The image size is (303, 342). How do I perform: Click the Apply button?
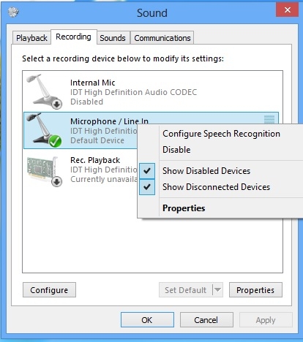[x=266, y=320]
